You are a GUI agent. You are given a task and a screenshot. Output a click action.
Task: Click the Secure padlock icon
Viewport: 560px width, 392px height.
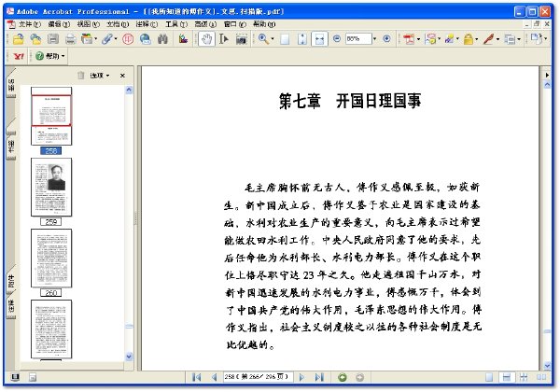click(x=469, y=39)
